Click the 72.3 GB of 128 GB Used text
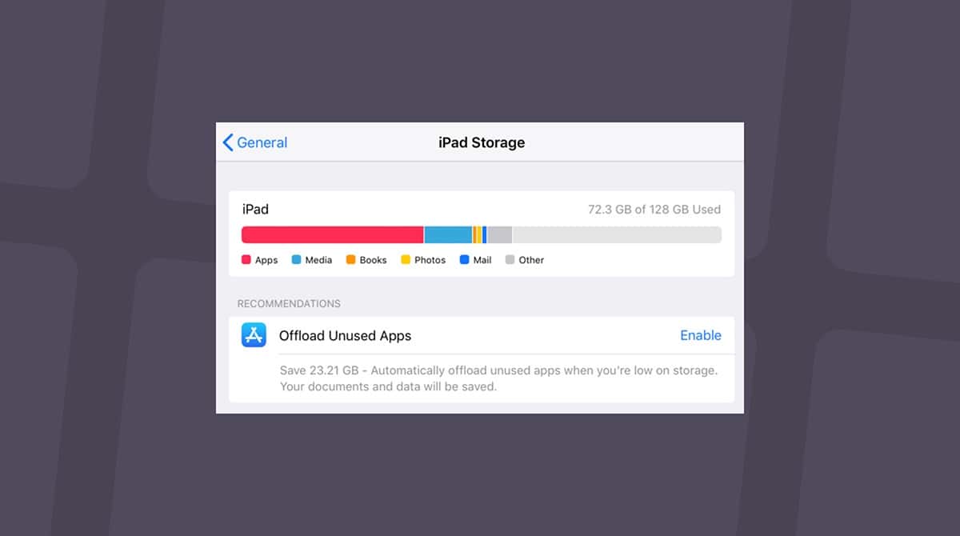 tap(654, 210)
